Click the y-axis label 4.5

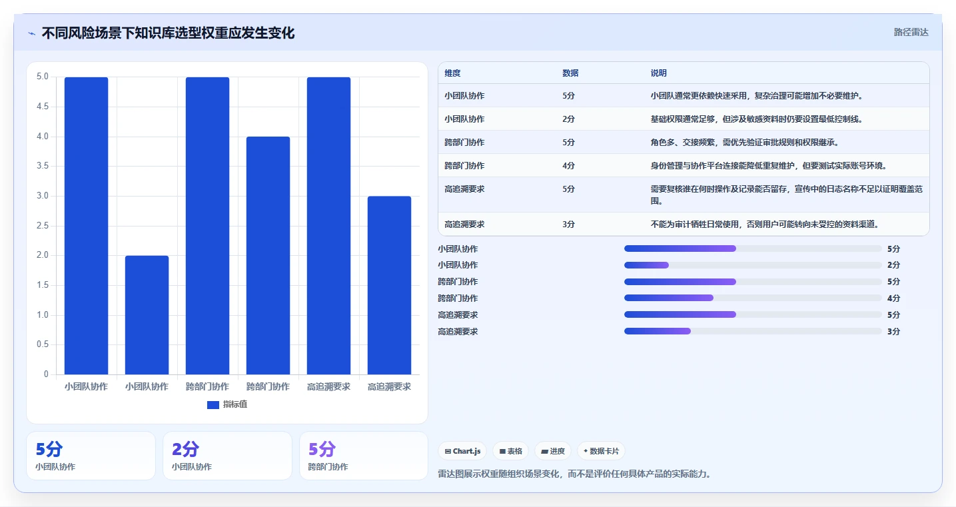coord(42,107)
